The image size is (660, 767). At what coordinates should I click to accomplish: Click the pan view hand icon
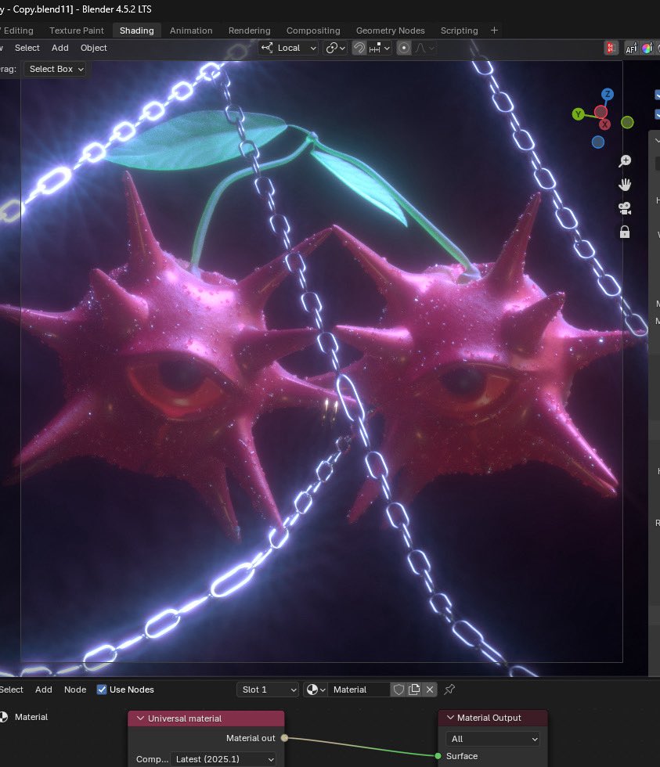(625, 185)
